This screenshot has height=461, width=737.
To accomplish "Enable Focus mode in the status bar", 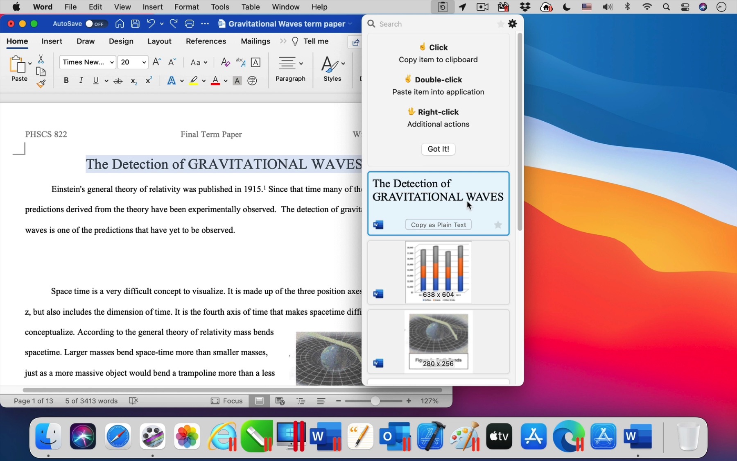I will (x=226, y=401).
